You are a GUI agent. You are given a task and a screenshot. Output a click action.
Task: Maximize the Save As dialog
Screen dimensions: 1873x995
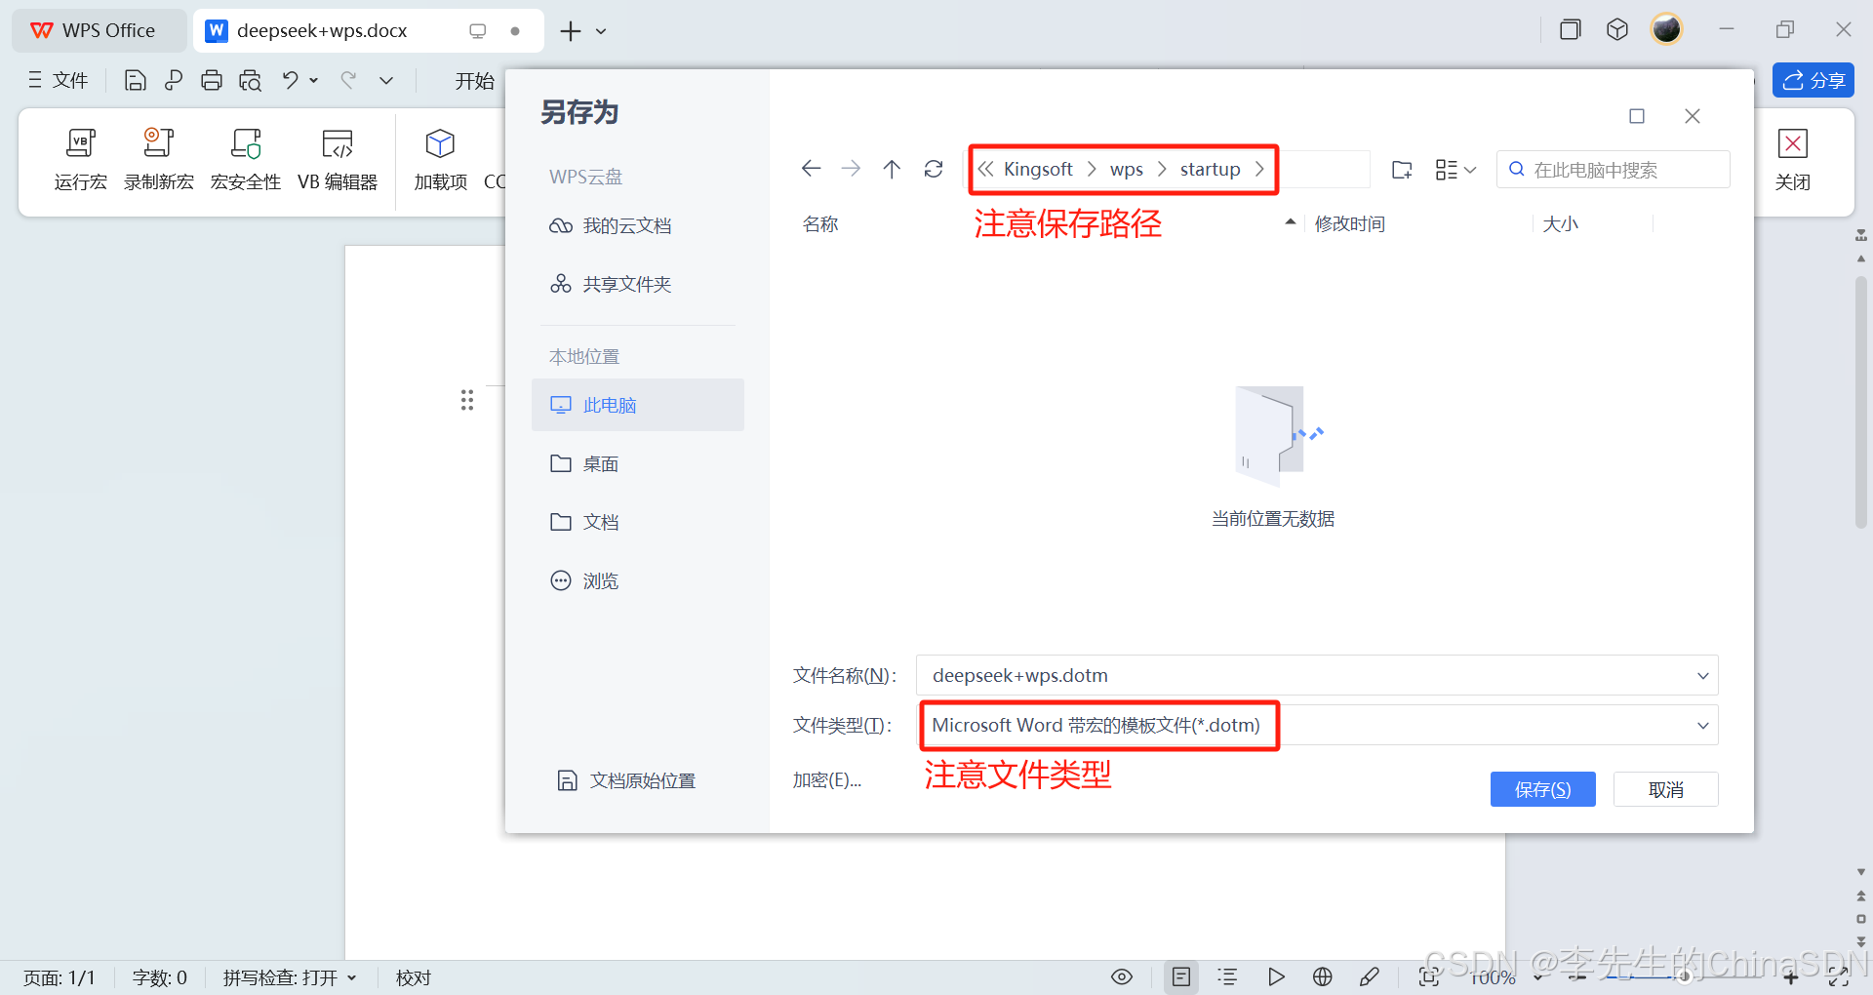point(1637,116)
